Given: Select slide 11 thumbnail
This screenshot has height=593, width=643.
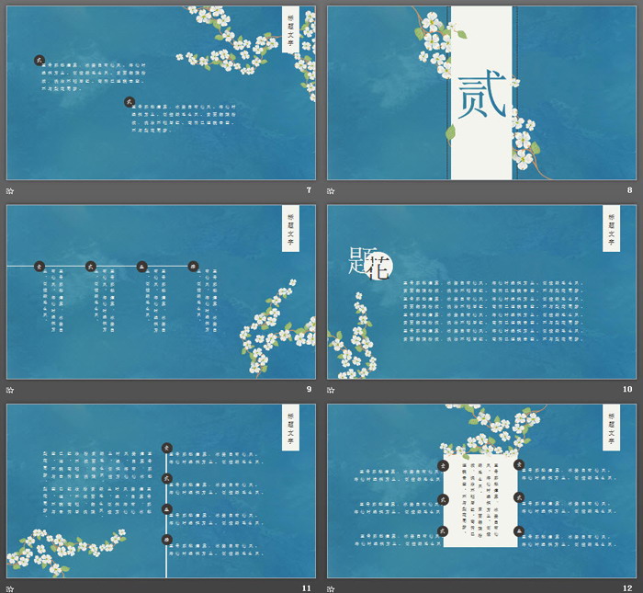Looking at the screenshot, I should pos(161,491).
